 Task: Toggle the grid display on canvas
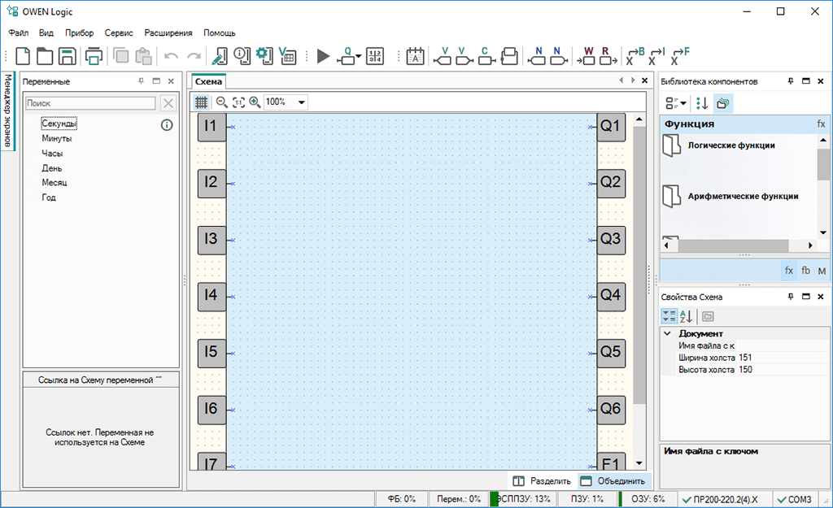coord(201,102)
